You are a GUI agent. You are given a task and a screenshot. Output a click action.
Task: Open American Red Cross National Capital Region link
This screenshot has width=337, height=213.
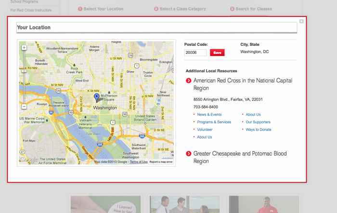pos(243,84)
